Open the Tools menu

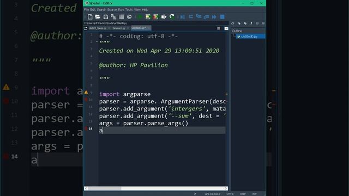pos(129,10)
